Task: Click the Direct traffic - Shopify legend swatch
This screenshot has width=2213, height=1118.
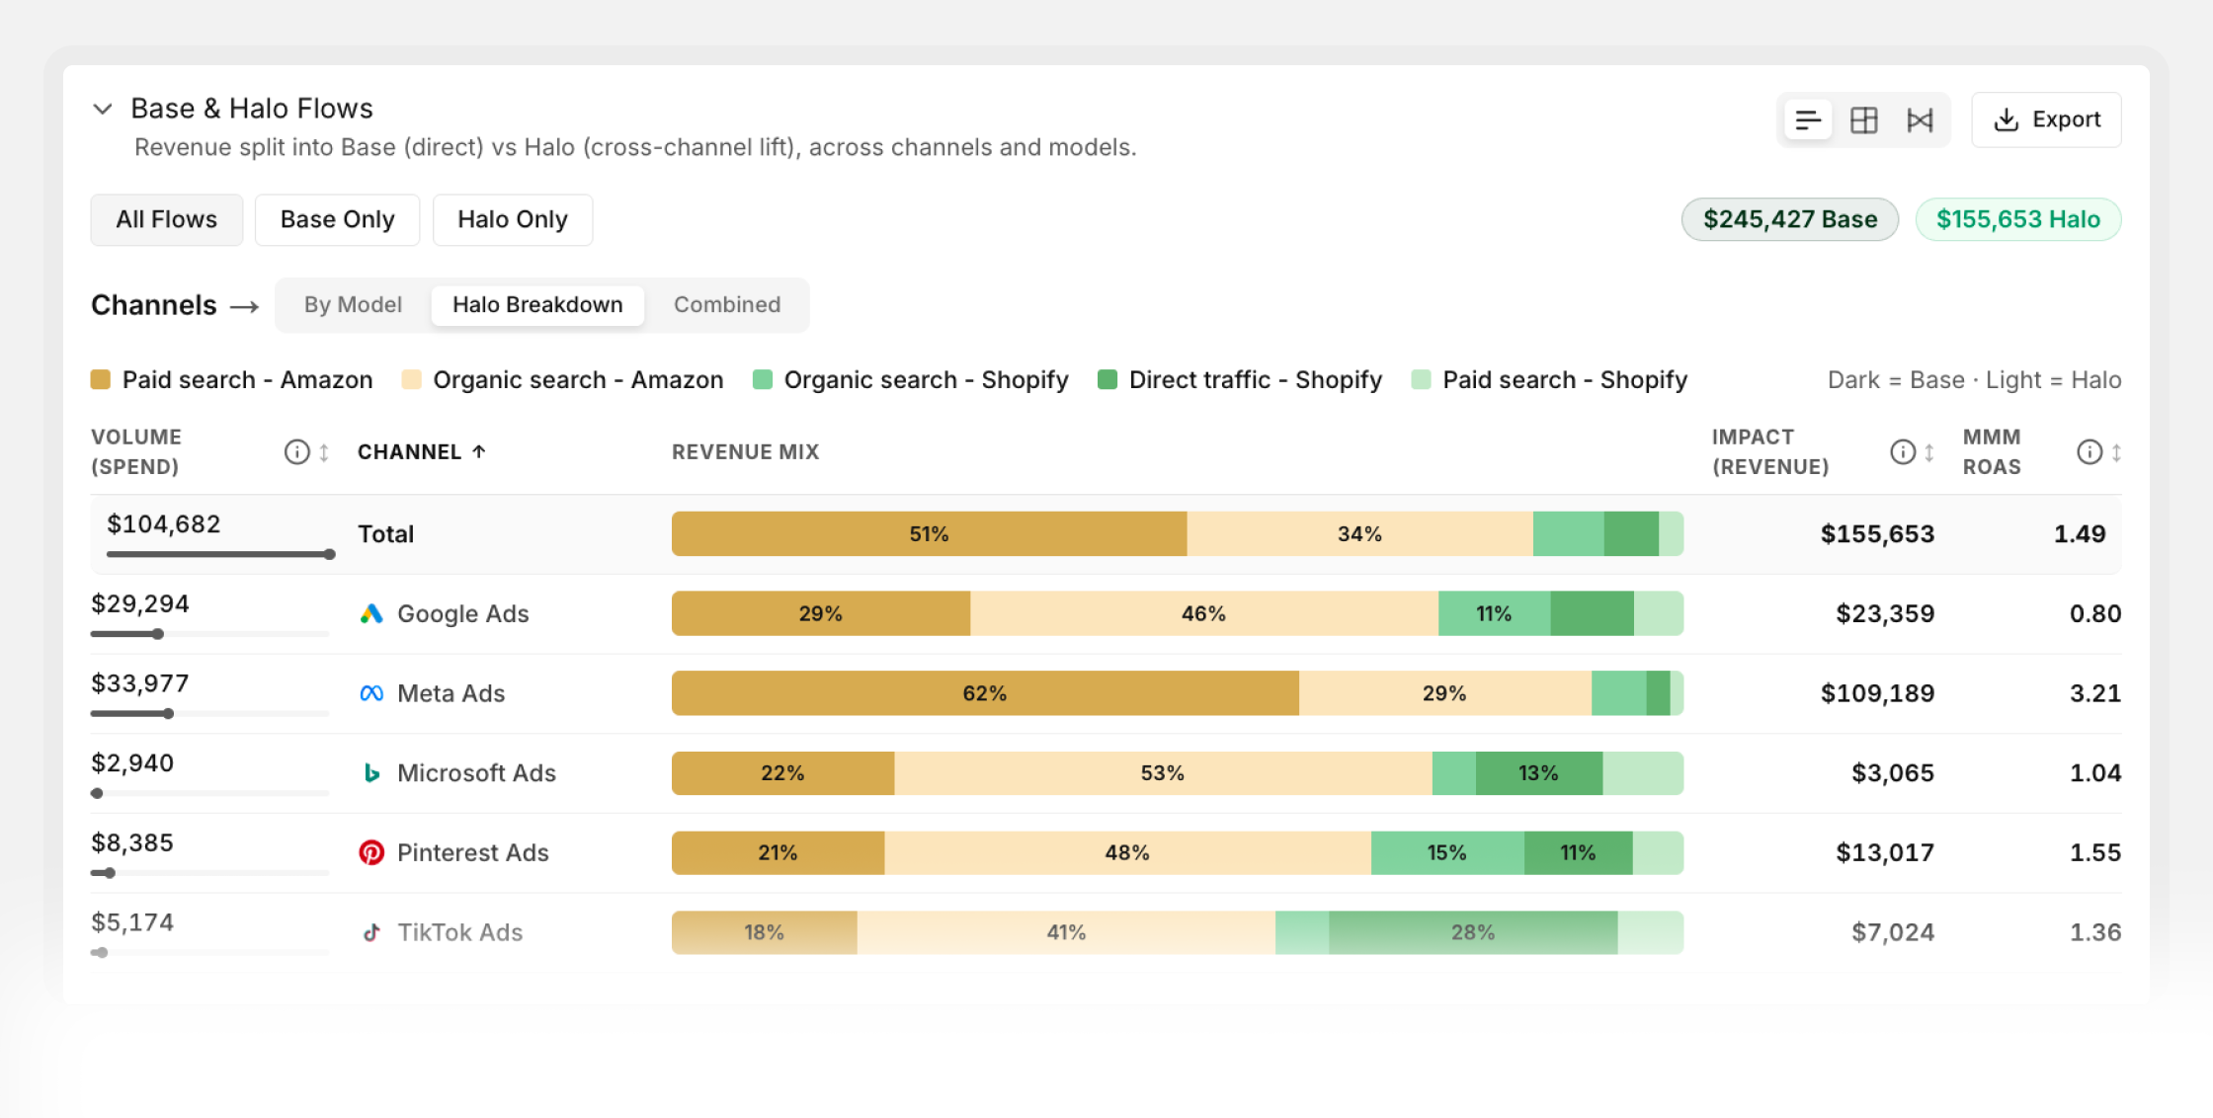Action: click(1107, 379)
